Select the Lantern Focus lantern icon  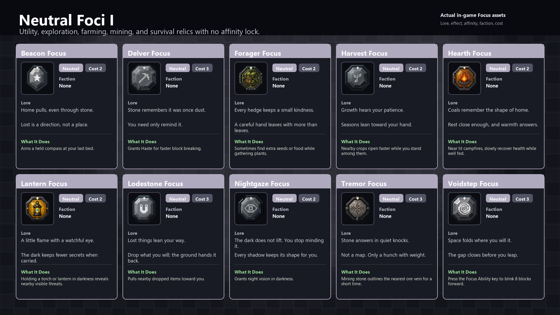click(x=37, y=209)
